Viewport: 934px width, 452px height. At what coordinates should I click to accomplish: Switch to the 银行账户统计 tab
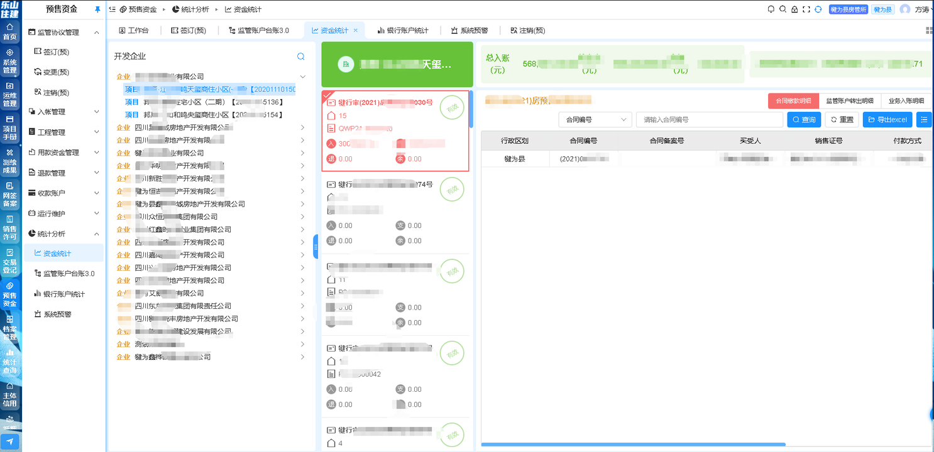click(x=402, y=30)
